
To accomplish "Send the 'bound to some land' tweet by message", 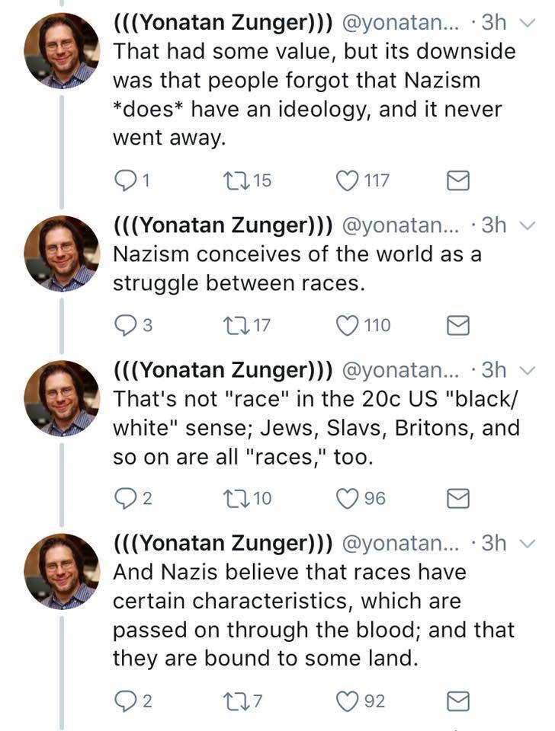I will pyautogui.click(x=457, y=701).
